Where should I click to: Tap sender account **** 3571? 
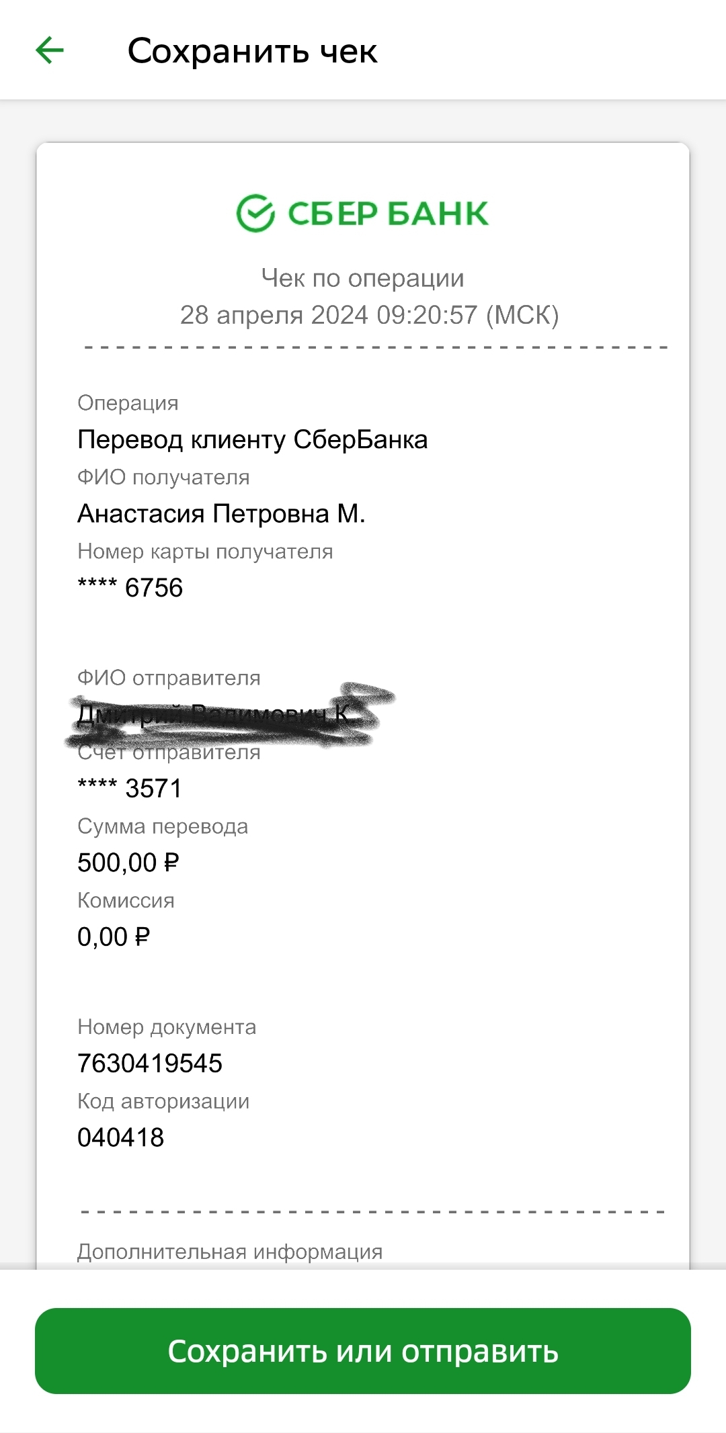point(130,789)
